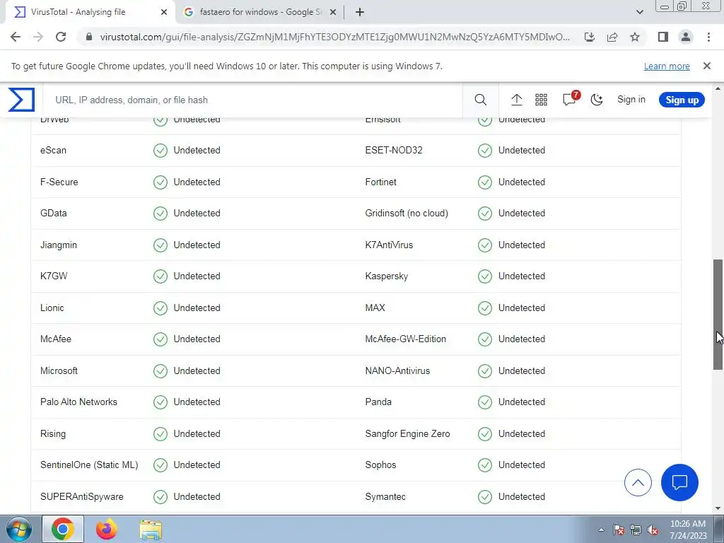This screenshot has height=543, width=724.
Task: Open the blue chat bubble button
Action: point(679,482)
